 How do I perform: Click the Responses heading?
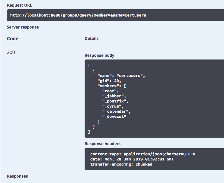point(17,176)
